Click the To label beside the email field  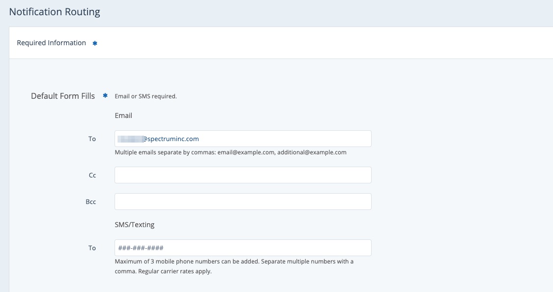point(92,139)
